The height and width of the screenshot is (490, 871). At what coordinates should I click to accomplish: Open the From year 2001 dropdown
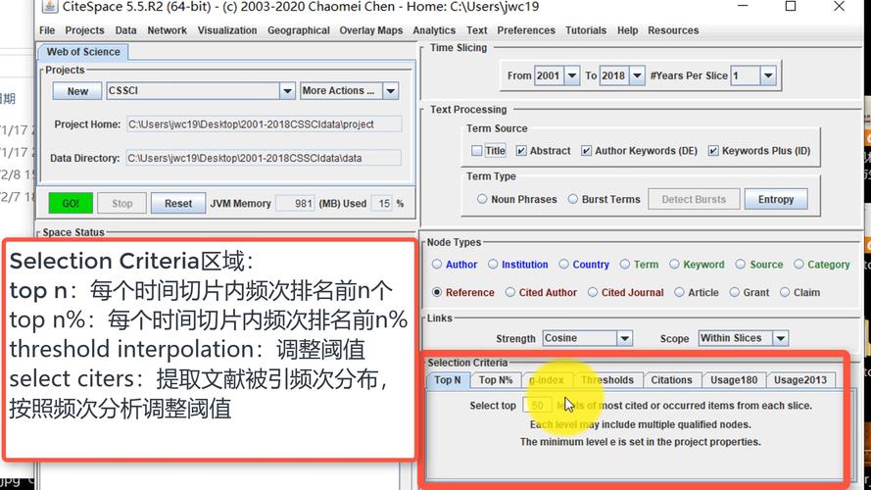point(571,75)
